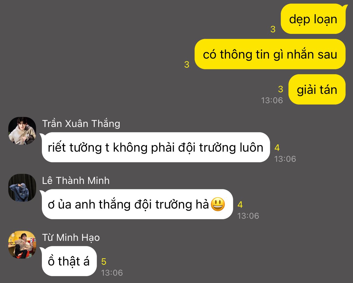353x283 pixels.
Task: Open Từ Minh Hạo's profile avatar
Action: 22,245
